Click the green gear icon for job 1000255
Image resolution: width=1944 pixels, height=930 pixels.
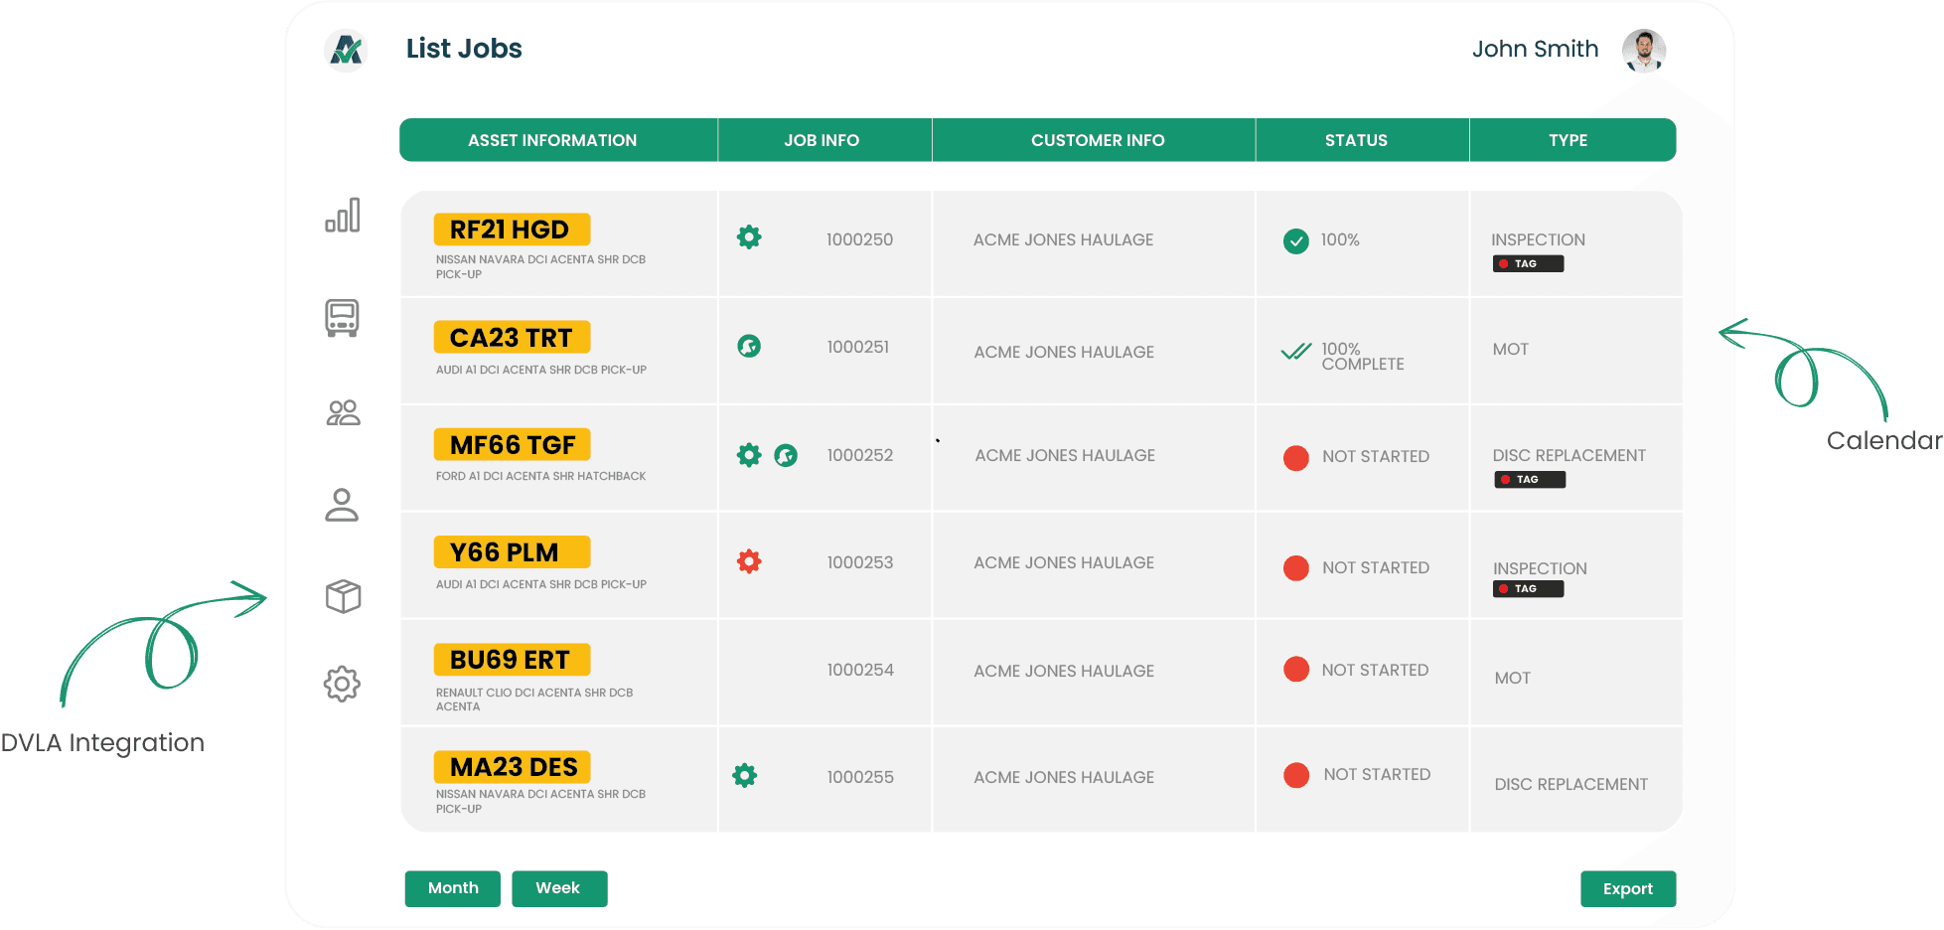click(745, 775)
